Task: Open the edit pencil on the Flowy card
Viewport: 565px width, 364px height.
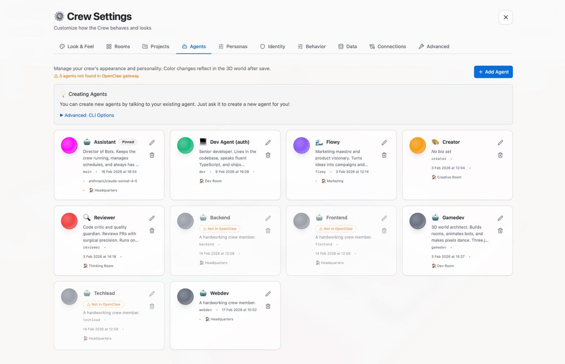Action: click(x=384, y=143)
